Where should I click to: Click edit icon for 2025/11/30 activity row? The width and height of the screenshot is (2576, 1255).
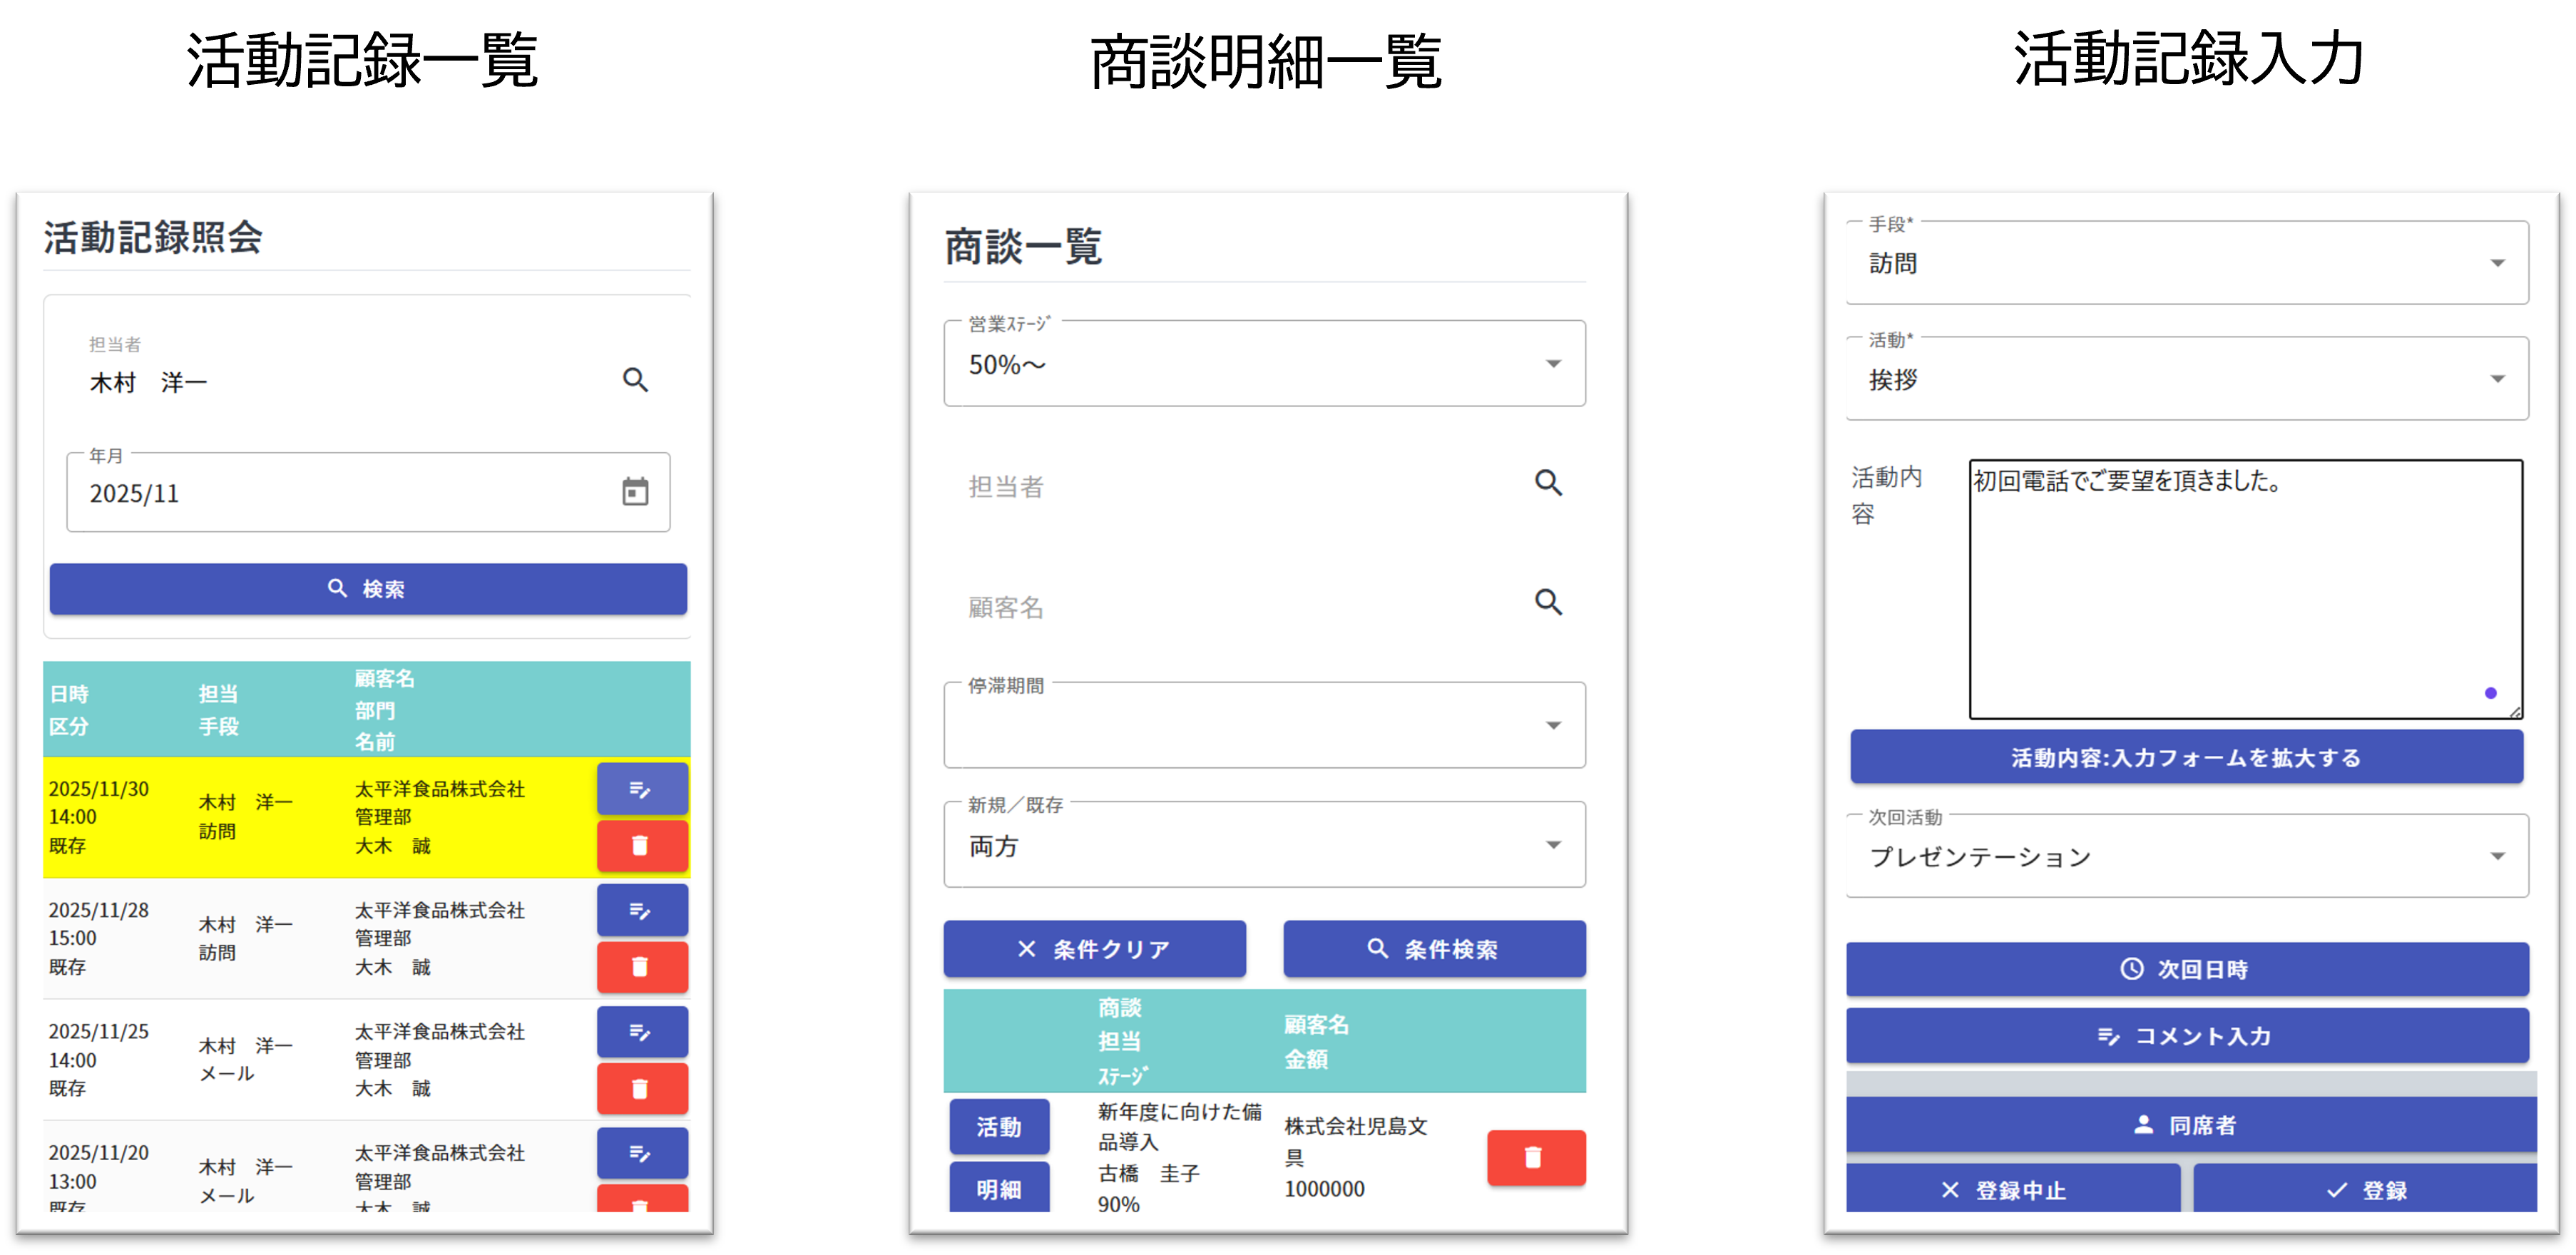click(641, 789)
